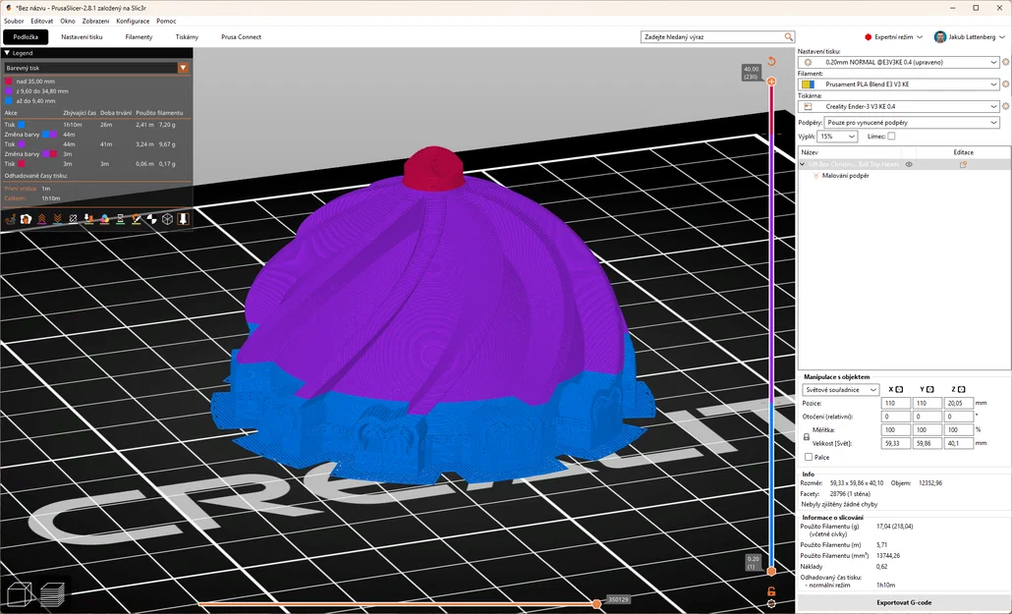Open the print settings preset dropdown
This screenshot has height=614, width=1012.
pos(898,62)
